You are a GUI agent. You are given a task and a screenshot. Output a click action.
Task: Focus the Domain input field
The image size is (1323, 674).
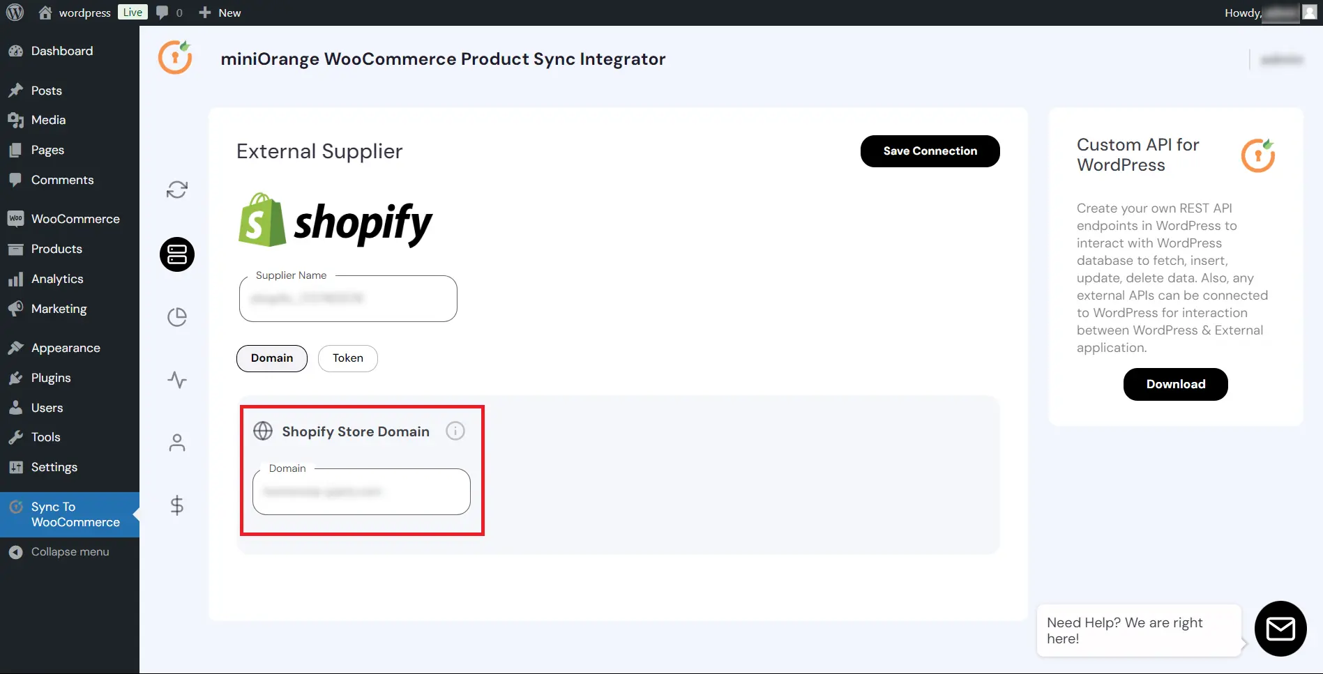pos(361,491)
